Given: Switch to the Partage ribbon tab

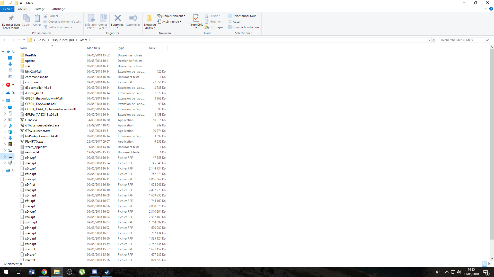Looking at the screenshot, I should coord(40,9).
